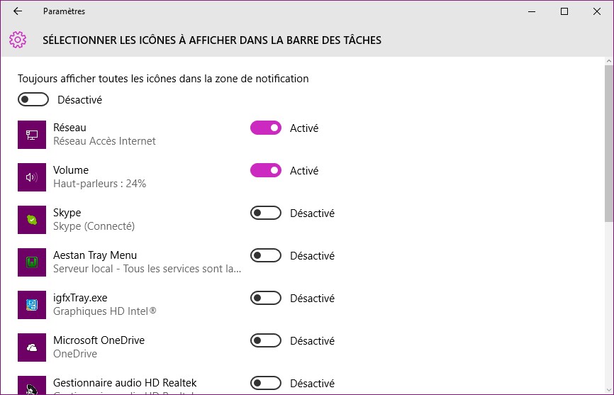
Task: Click the settings gear icon
Action: coord(18,40)
